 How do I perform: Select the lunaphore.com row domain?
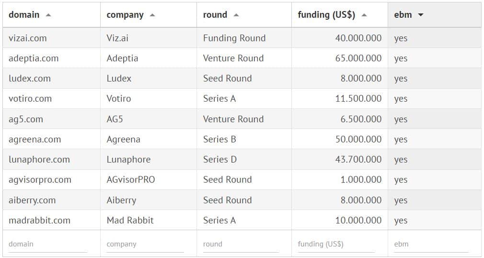(39, 160)
